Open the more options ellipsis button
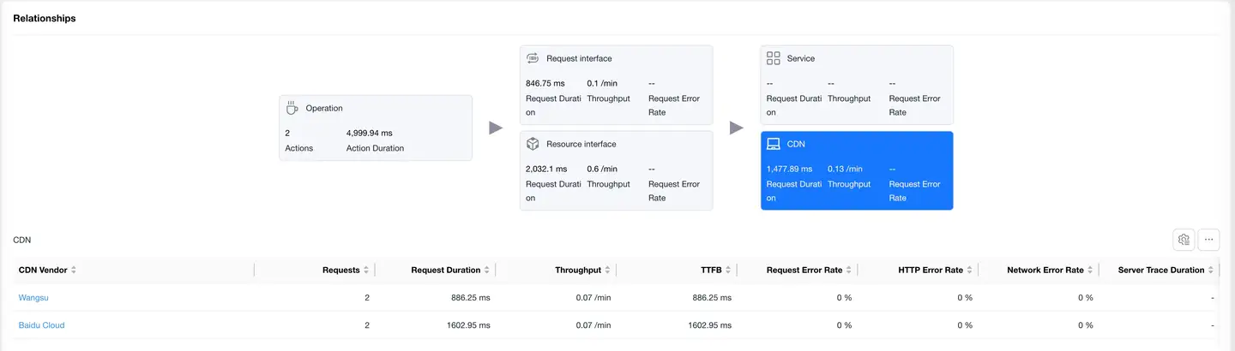The width and height of the screenshot is (1235, 351). [x=1208, y=240]
